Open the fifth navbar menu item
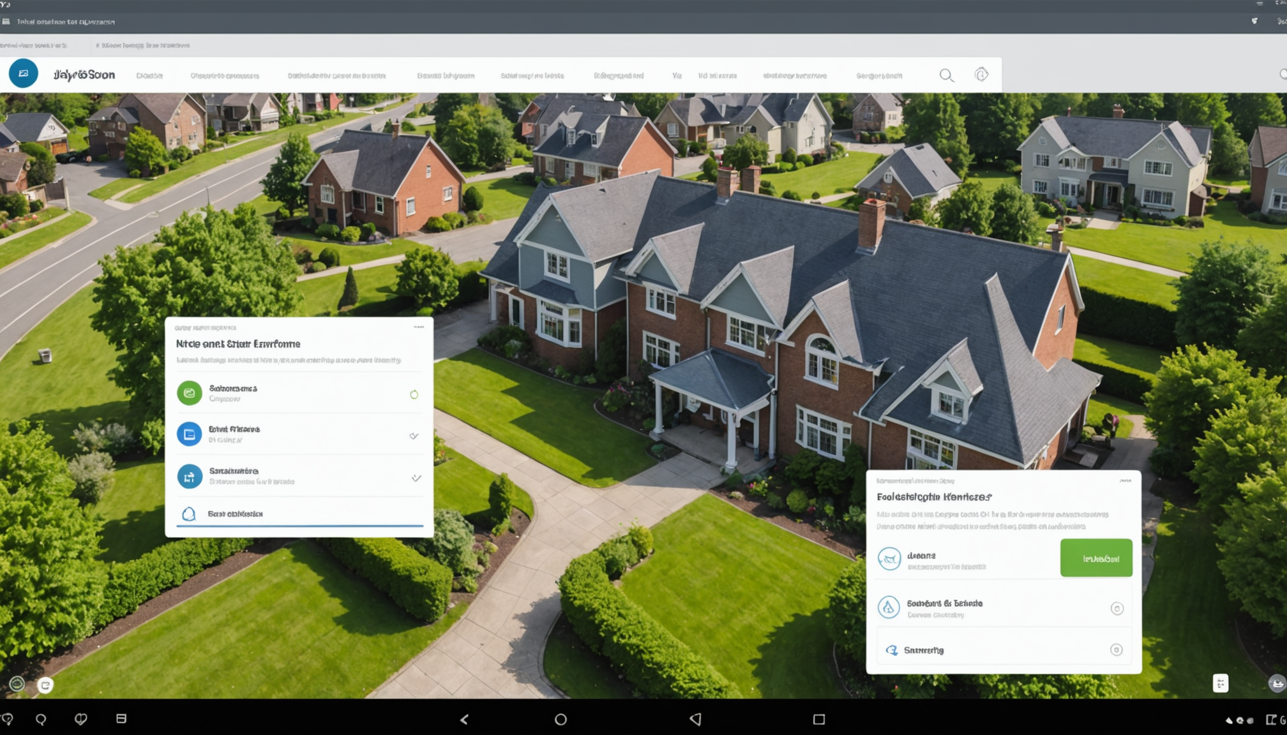 [x=532, y=75]
